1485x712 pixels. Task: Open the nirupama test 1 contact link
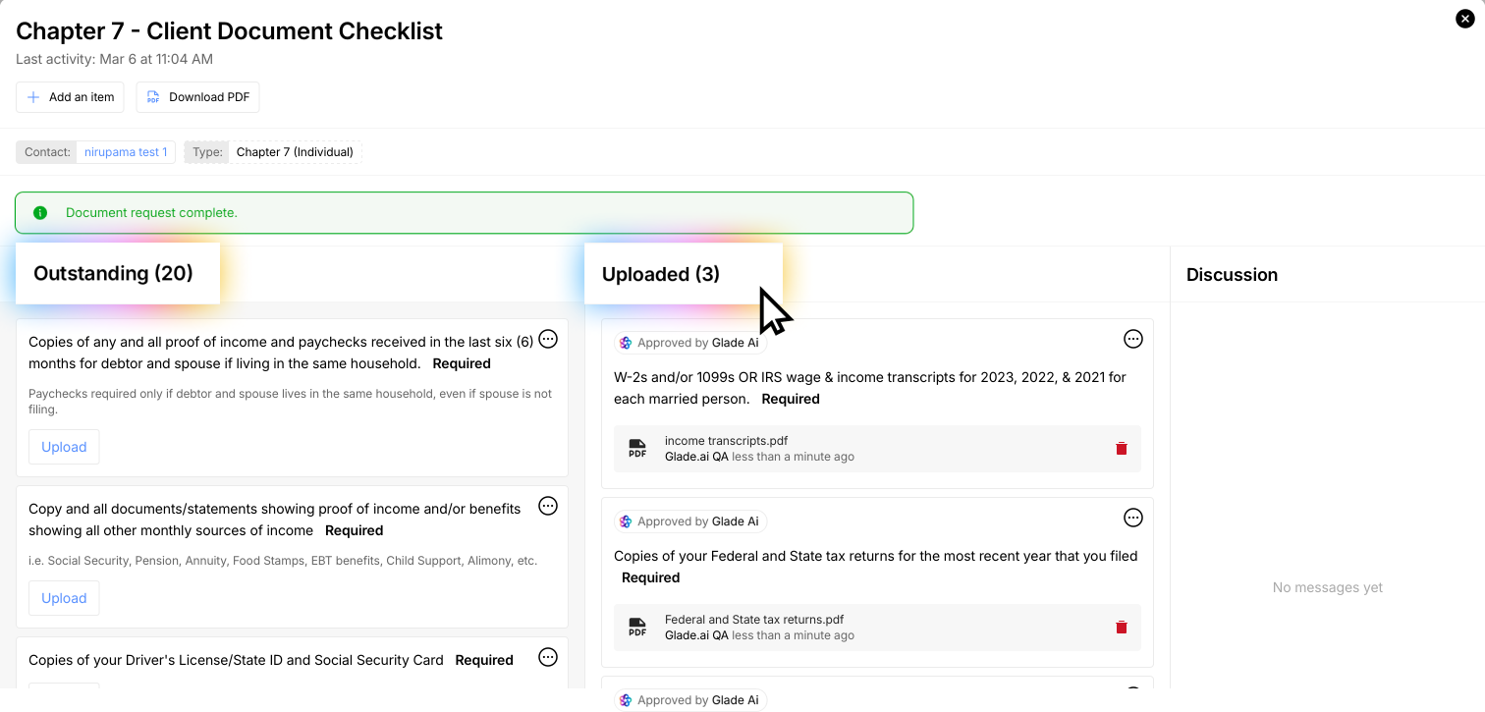126,152
